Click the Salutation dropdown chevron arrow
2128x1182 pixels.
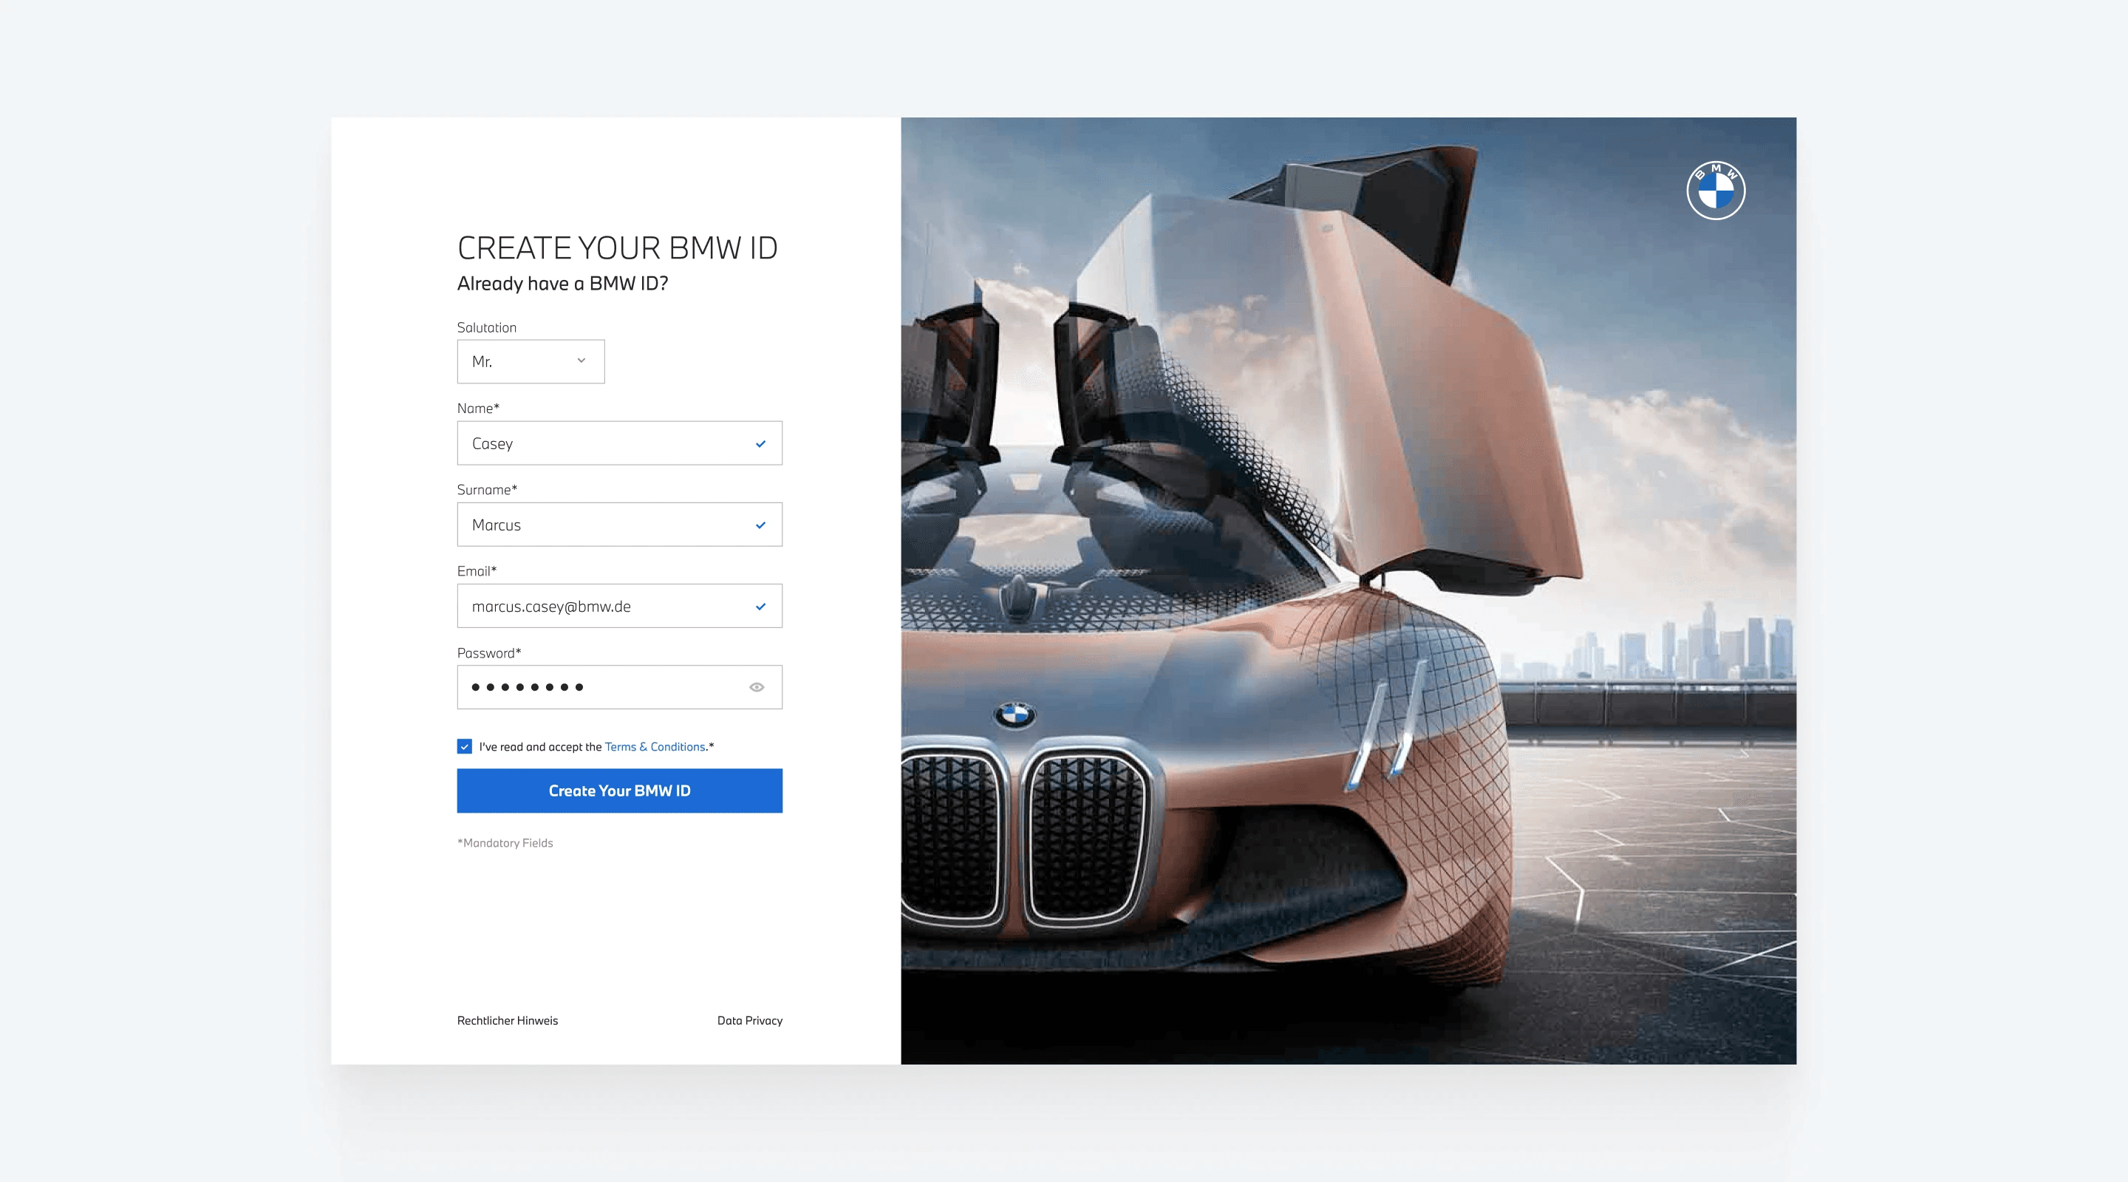(581, 361)
